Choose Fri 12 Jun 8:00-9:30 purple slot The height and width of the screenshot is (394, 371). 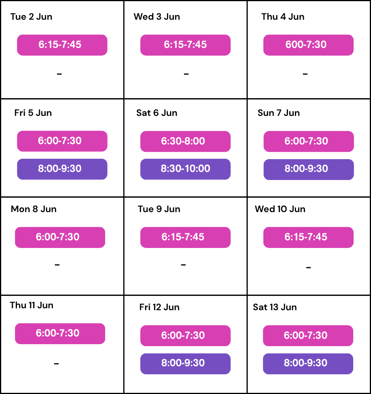click(185, 363)
